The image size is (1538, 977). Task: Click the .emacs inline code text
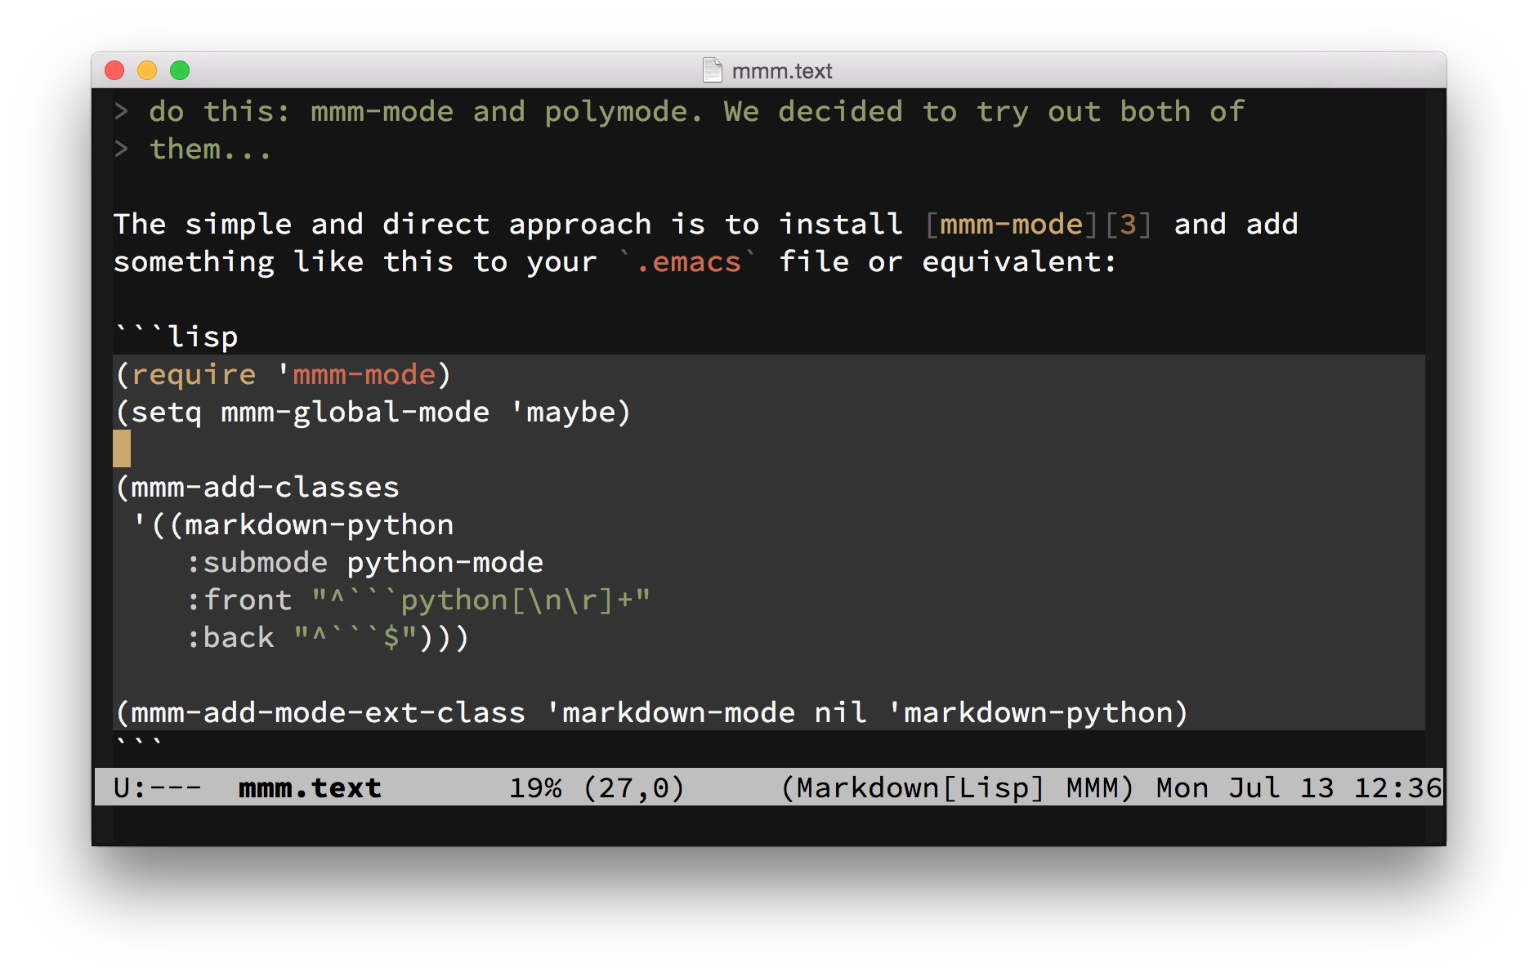[x=688, y=261]
